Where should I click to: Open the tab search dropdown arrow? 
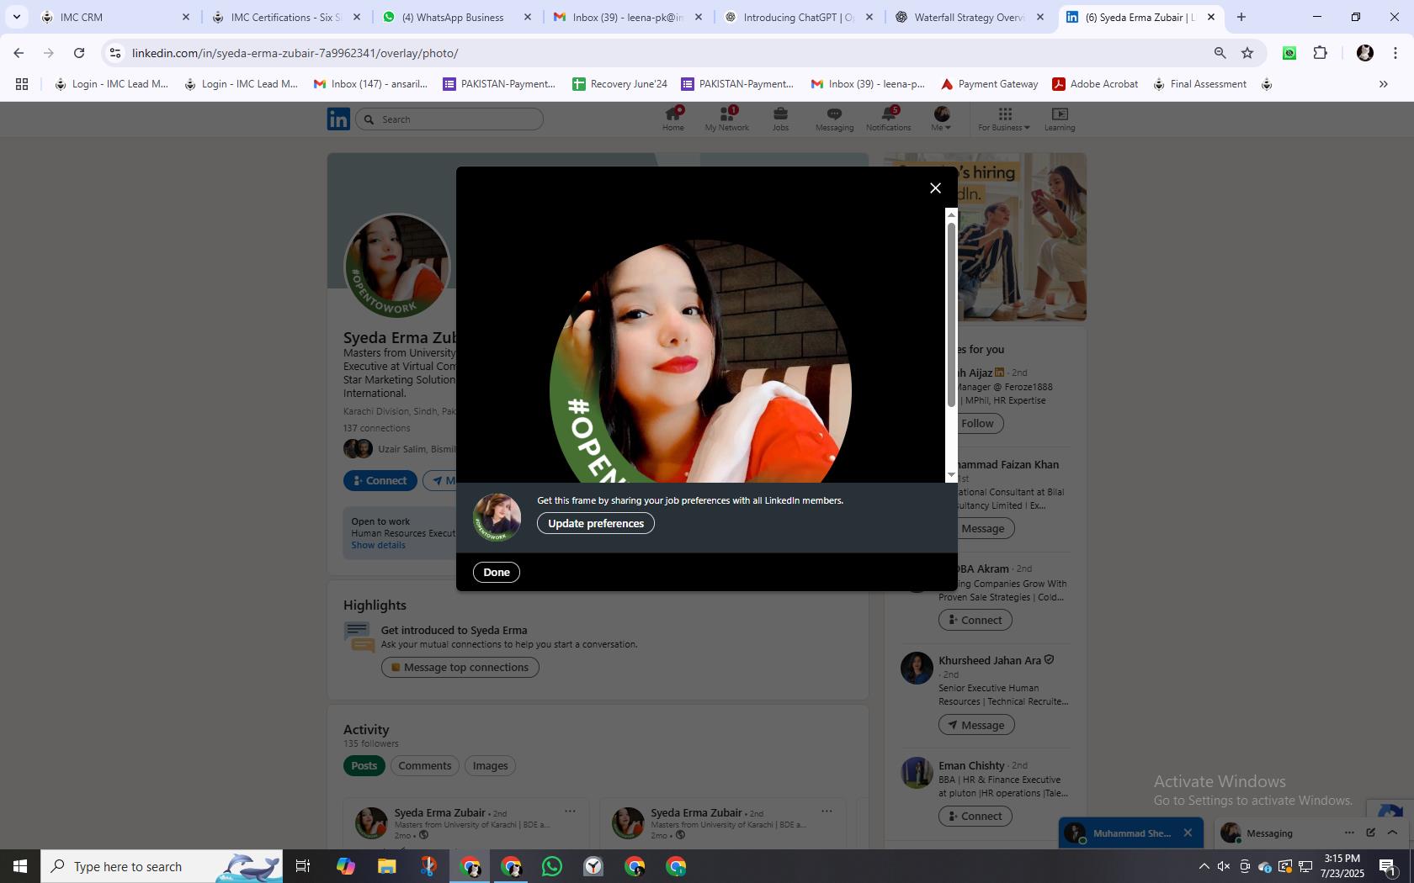click(x=16, y=17)
